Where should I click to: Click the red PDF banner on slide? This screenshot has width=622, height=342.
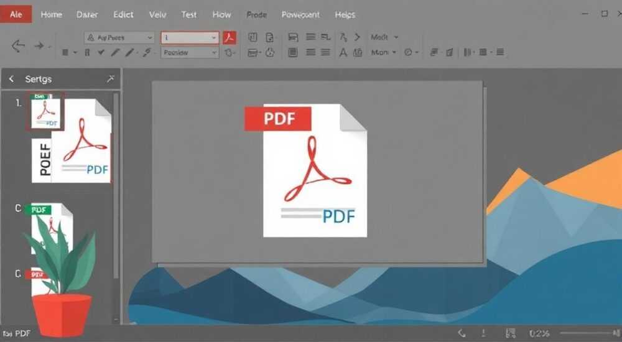click(x=277, y=118)
